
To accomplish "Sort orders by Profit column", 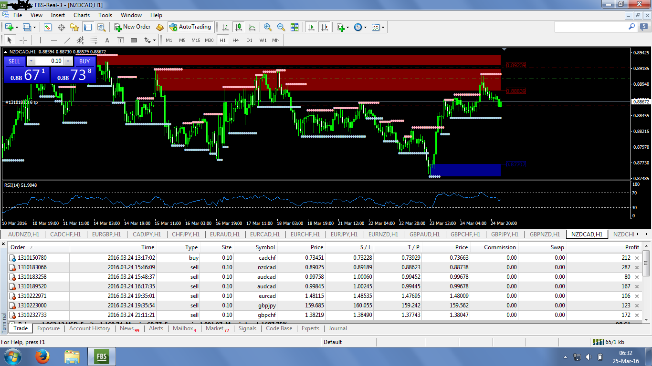I will coord(632,247).
